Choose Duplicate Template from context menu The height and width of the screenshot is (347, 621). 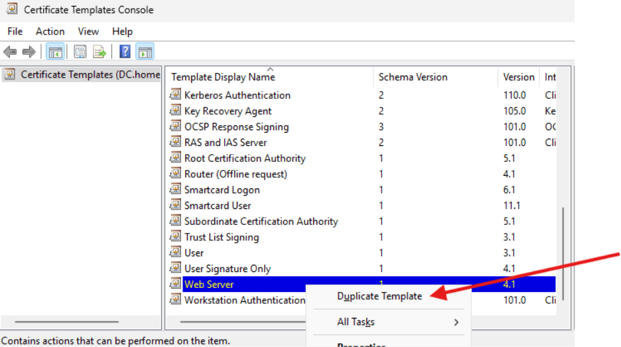click(x=379, y=296)
